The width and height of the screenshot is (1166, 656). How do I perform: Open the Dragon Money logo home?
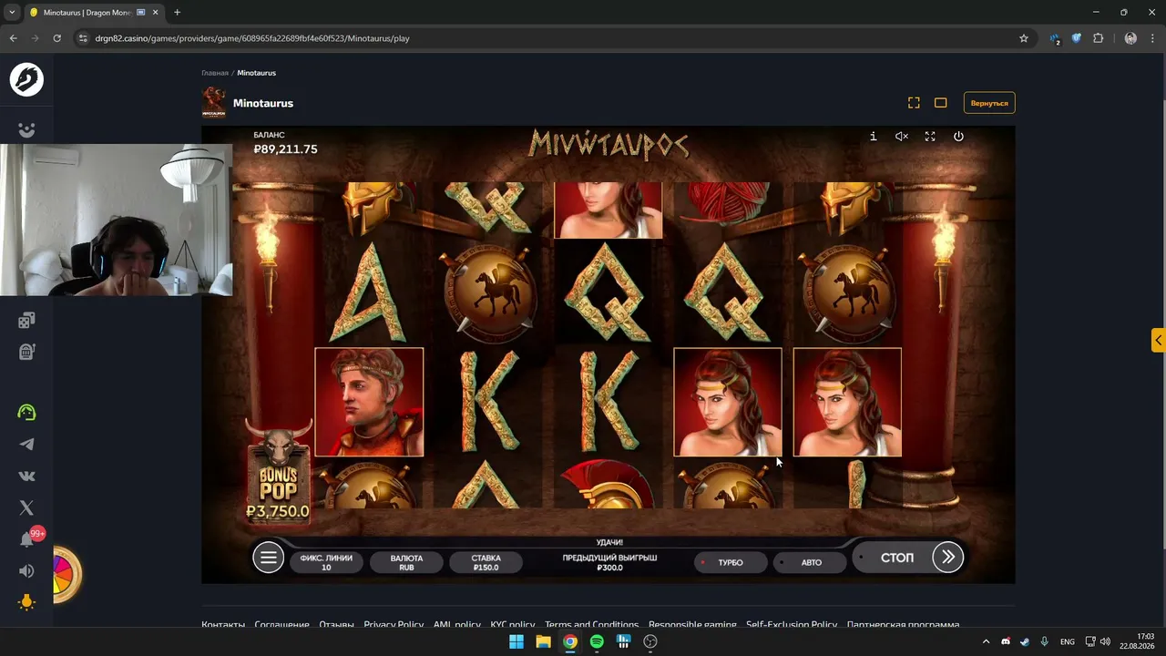[x=26, y=79]
